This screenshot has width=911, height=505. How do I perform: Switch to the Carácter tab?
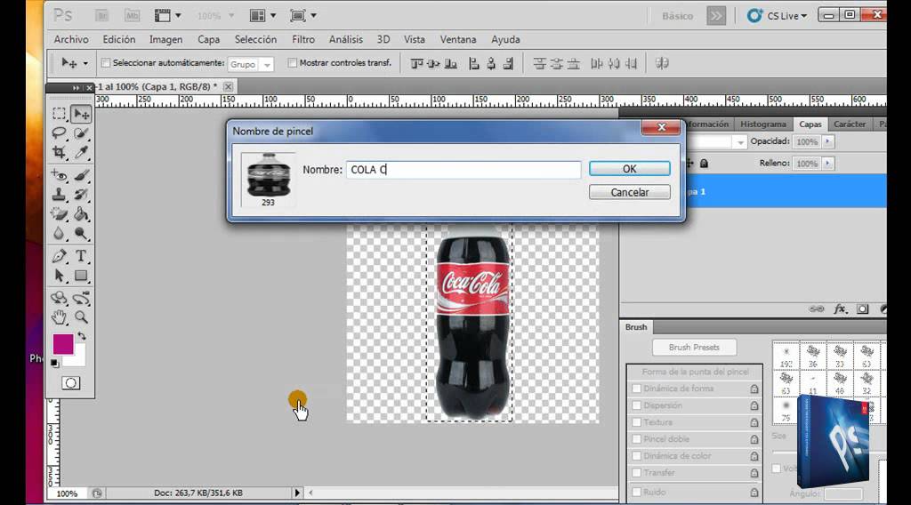pos(850,124)
